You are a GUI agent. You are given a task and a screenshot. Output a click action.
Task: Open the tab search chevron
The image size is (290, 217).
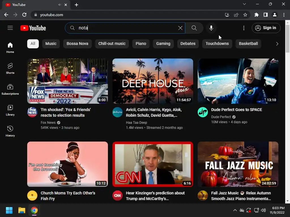pos(244,4)
